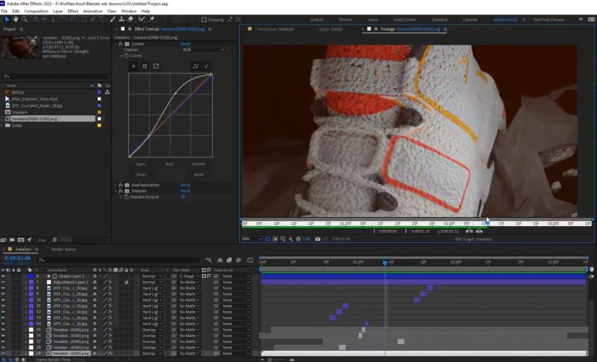Screen dimensions: 597x362
Task: Hide Shape Layer 1 with eye icon
Action: (3, 276)
